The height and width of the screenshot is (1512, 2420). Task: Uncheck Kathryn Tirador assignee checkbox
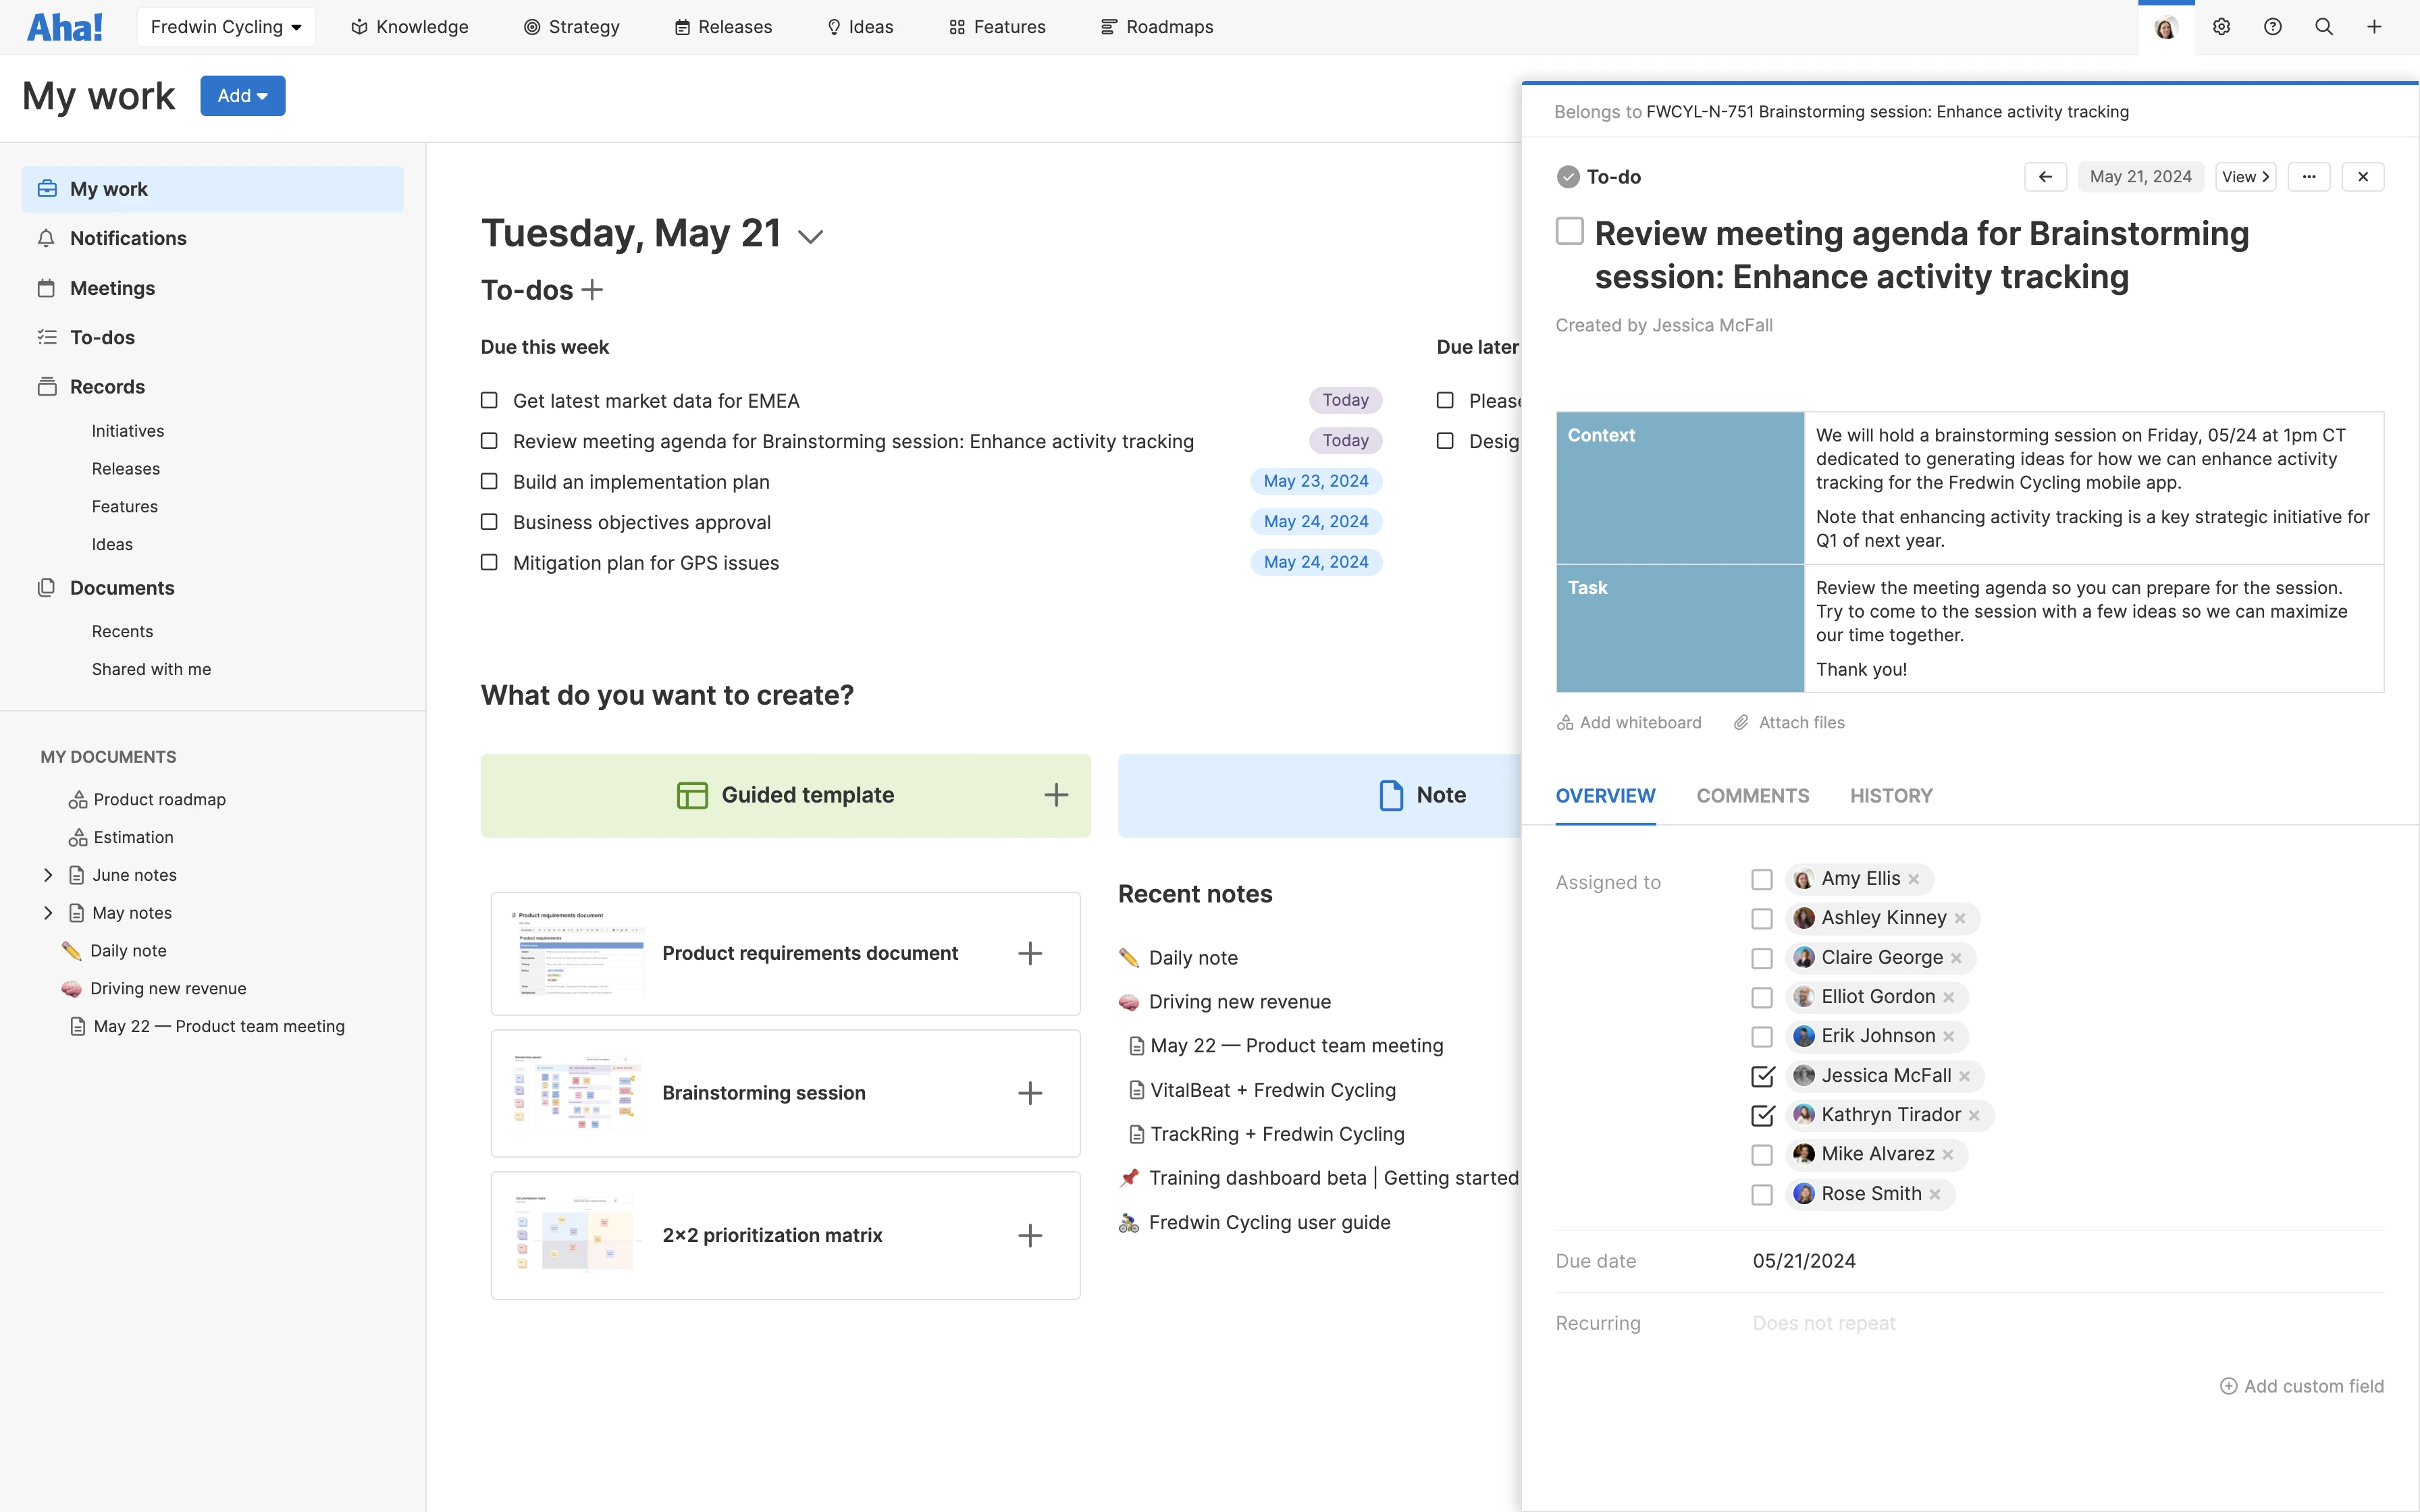[1762, 1115]
